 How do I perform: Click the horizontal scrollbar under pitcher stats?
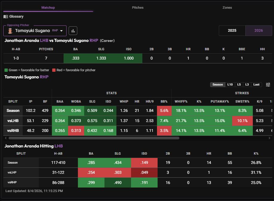coord(94,138)
